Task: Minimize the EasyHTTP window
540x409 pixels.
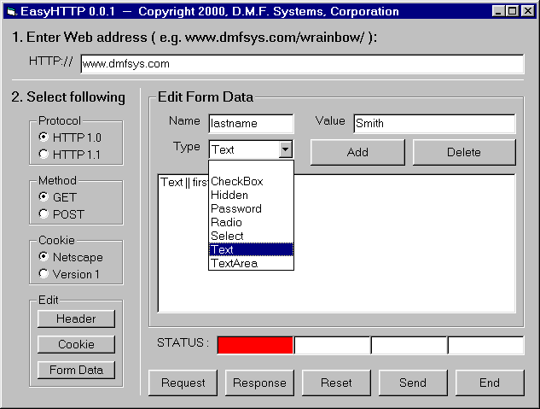Action: (x=497, y=11)
